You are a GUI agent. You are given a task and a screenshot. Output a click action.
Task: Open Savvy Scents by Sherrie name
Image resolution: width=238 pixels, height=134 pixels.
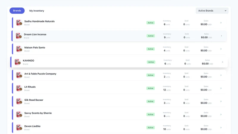[x=38, y=113]
